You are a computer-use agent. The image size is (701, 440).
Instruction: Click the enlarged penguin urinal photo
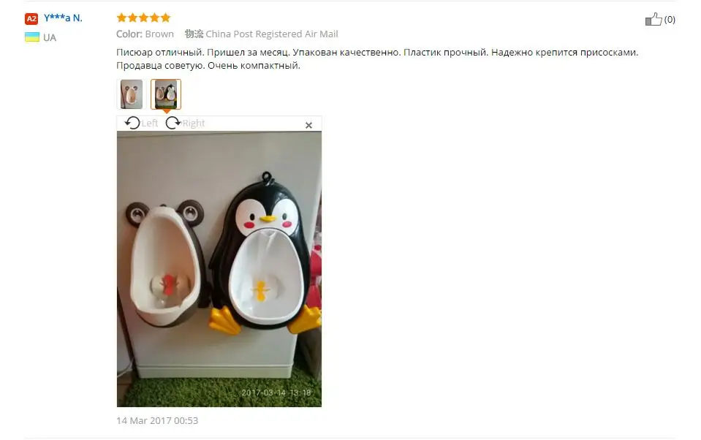[219, 269]
